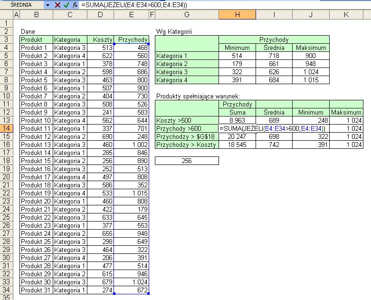Confirm formula with green checkmark
Viewport: 371px width, 300px height.
pos(66,5)
